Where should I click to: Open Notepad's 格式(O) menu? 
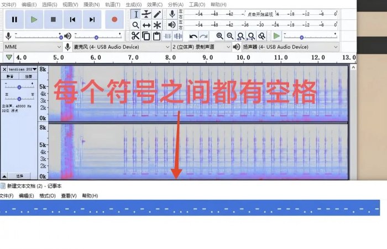[x=47, y=196]
